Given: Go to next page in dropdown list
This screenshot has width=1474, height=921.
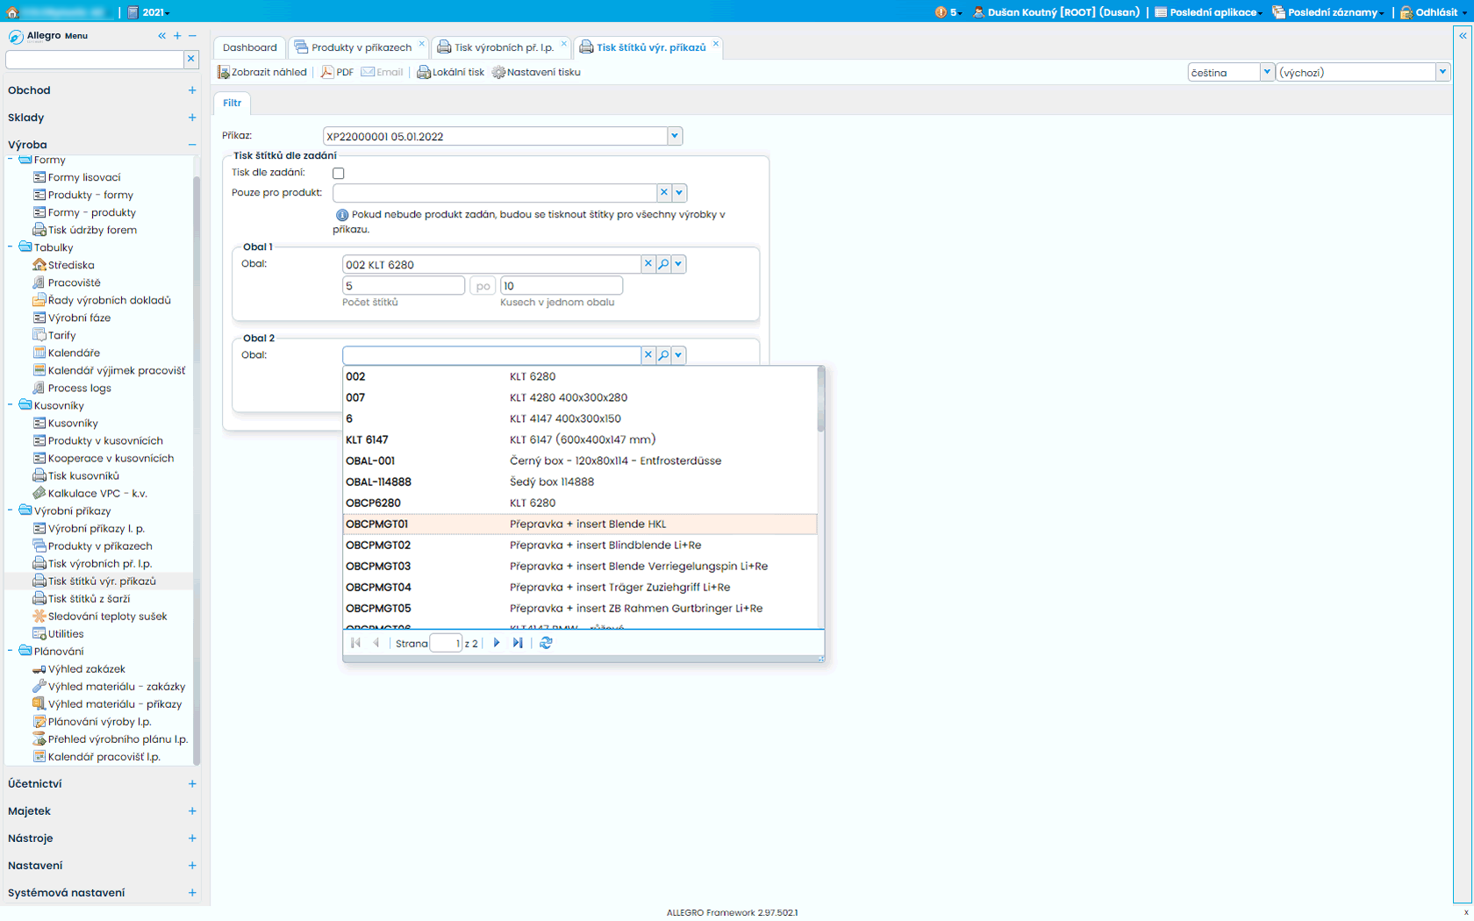Looking at the screenshot, I should [497, 643].
